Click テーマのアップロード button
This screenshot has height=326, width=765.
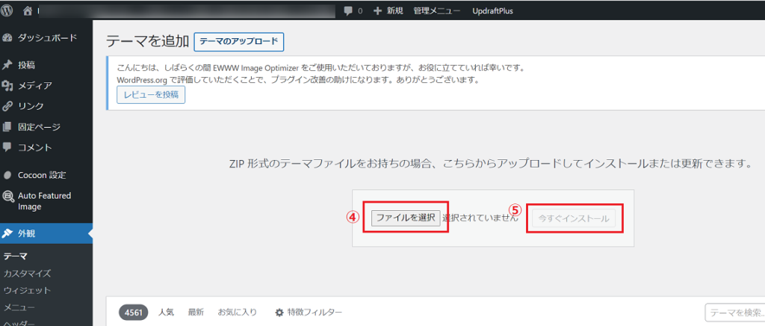pyautogui.click(x=239, y=41)
